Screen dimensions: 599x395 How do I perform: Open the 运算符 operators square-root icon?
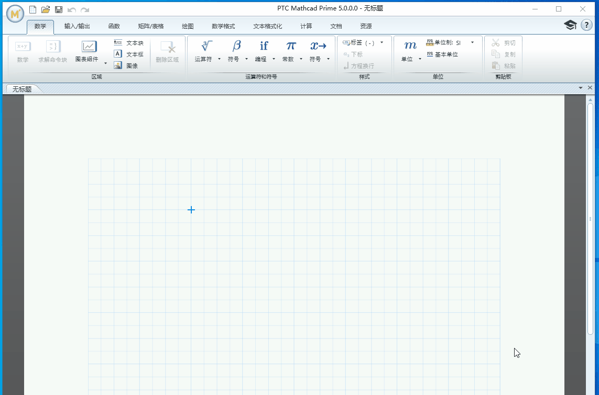206,47
